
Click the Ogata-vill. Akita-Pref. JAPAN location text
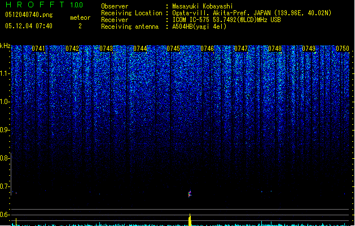pyautogui.click(x=252, y=13)
